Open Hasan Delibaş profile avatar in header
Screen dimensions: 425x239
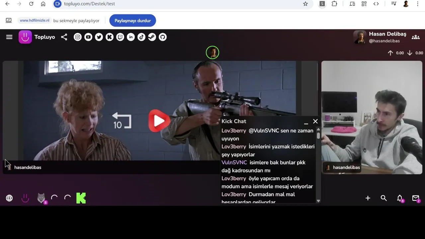click(360, 37)
